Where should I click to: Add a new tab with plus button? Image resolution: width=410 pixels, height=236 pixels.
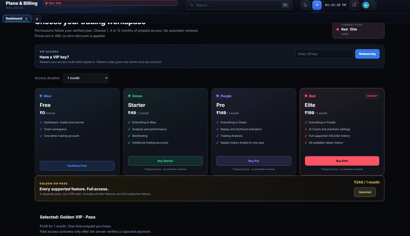37,19
